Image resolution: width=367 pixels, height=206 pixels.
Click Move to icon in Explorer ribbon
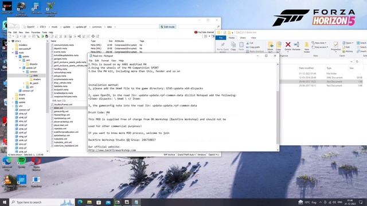270,47
